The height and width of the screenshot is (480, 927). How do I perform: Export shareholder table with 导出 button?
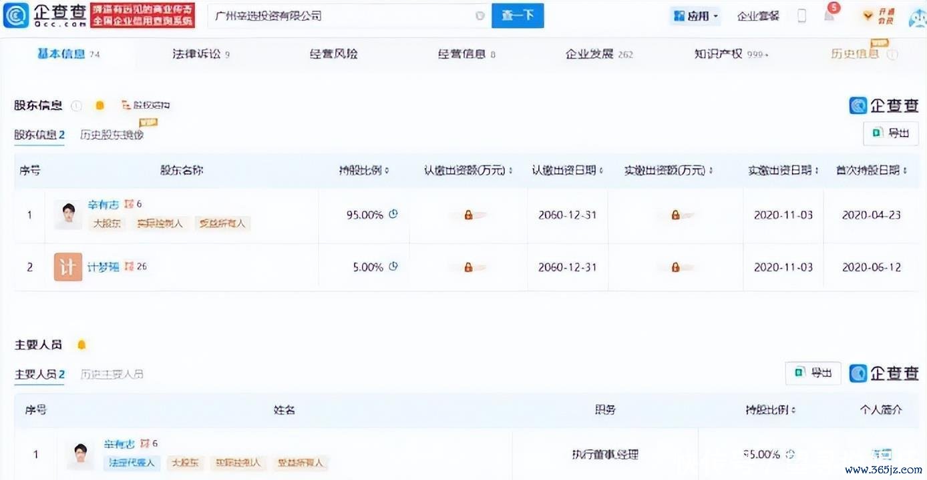(x=891, y=133)
